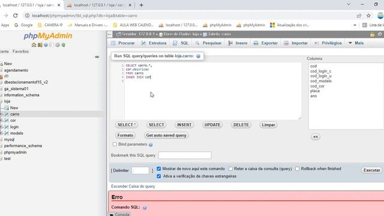
Task: Switch to second browser tab localhost loja cor
Action: tap(99, 5)
